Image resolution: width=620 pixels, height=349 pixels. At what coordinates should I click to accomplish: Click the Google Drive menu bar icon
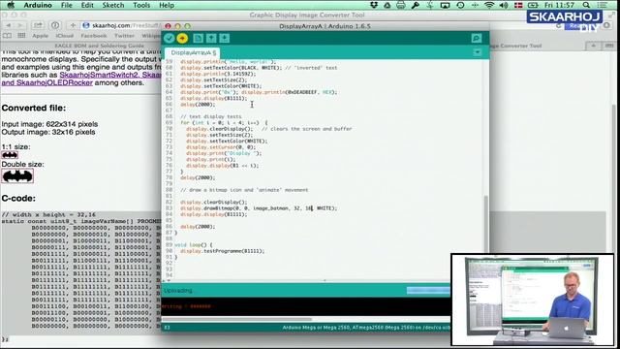pyautogui.click(x=387, y=5)
